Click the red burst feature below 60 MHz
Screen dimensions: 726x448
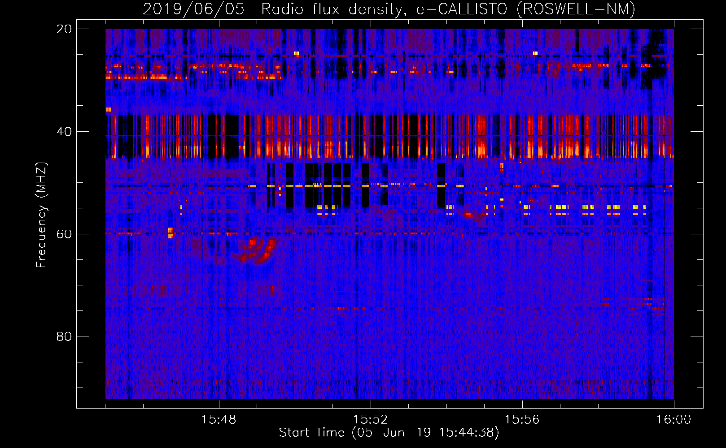click(x=256, y=251)
